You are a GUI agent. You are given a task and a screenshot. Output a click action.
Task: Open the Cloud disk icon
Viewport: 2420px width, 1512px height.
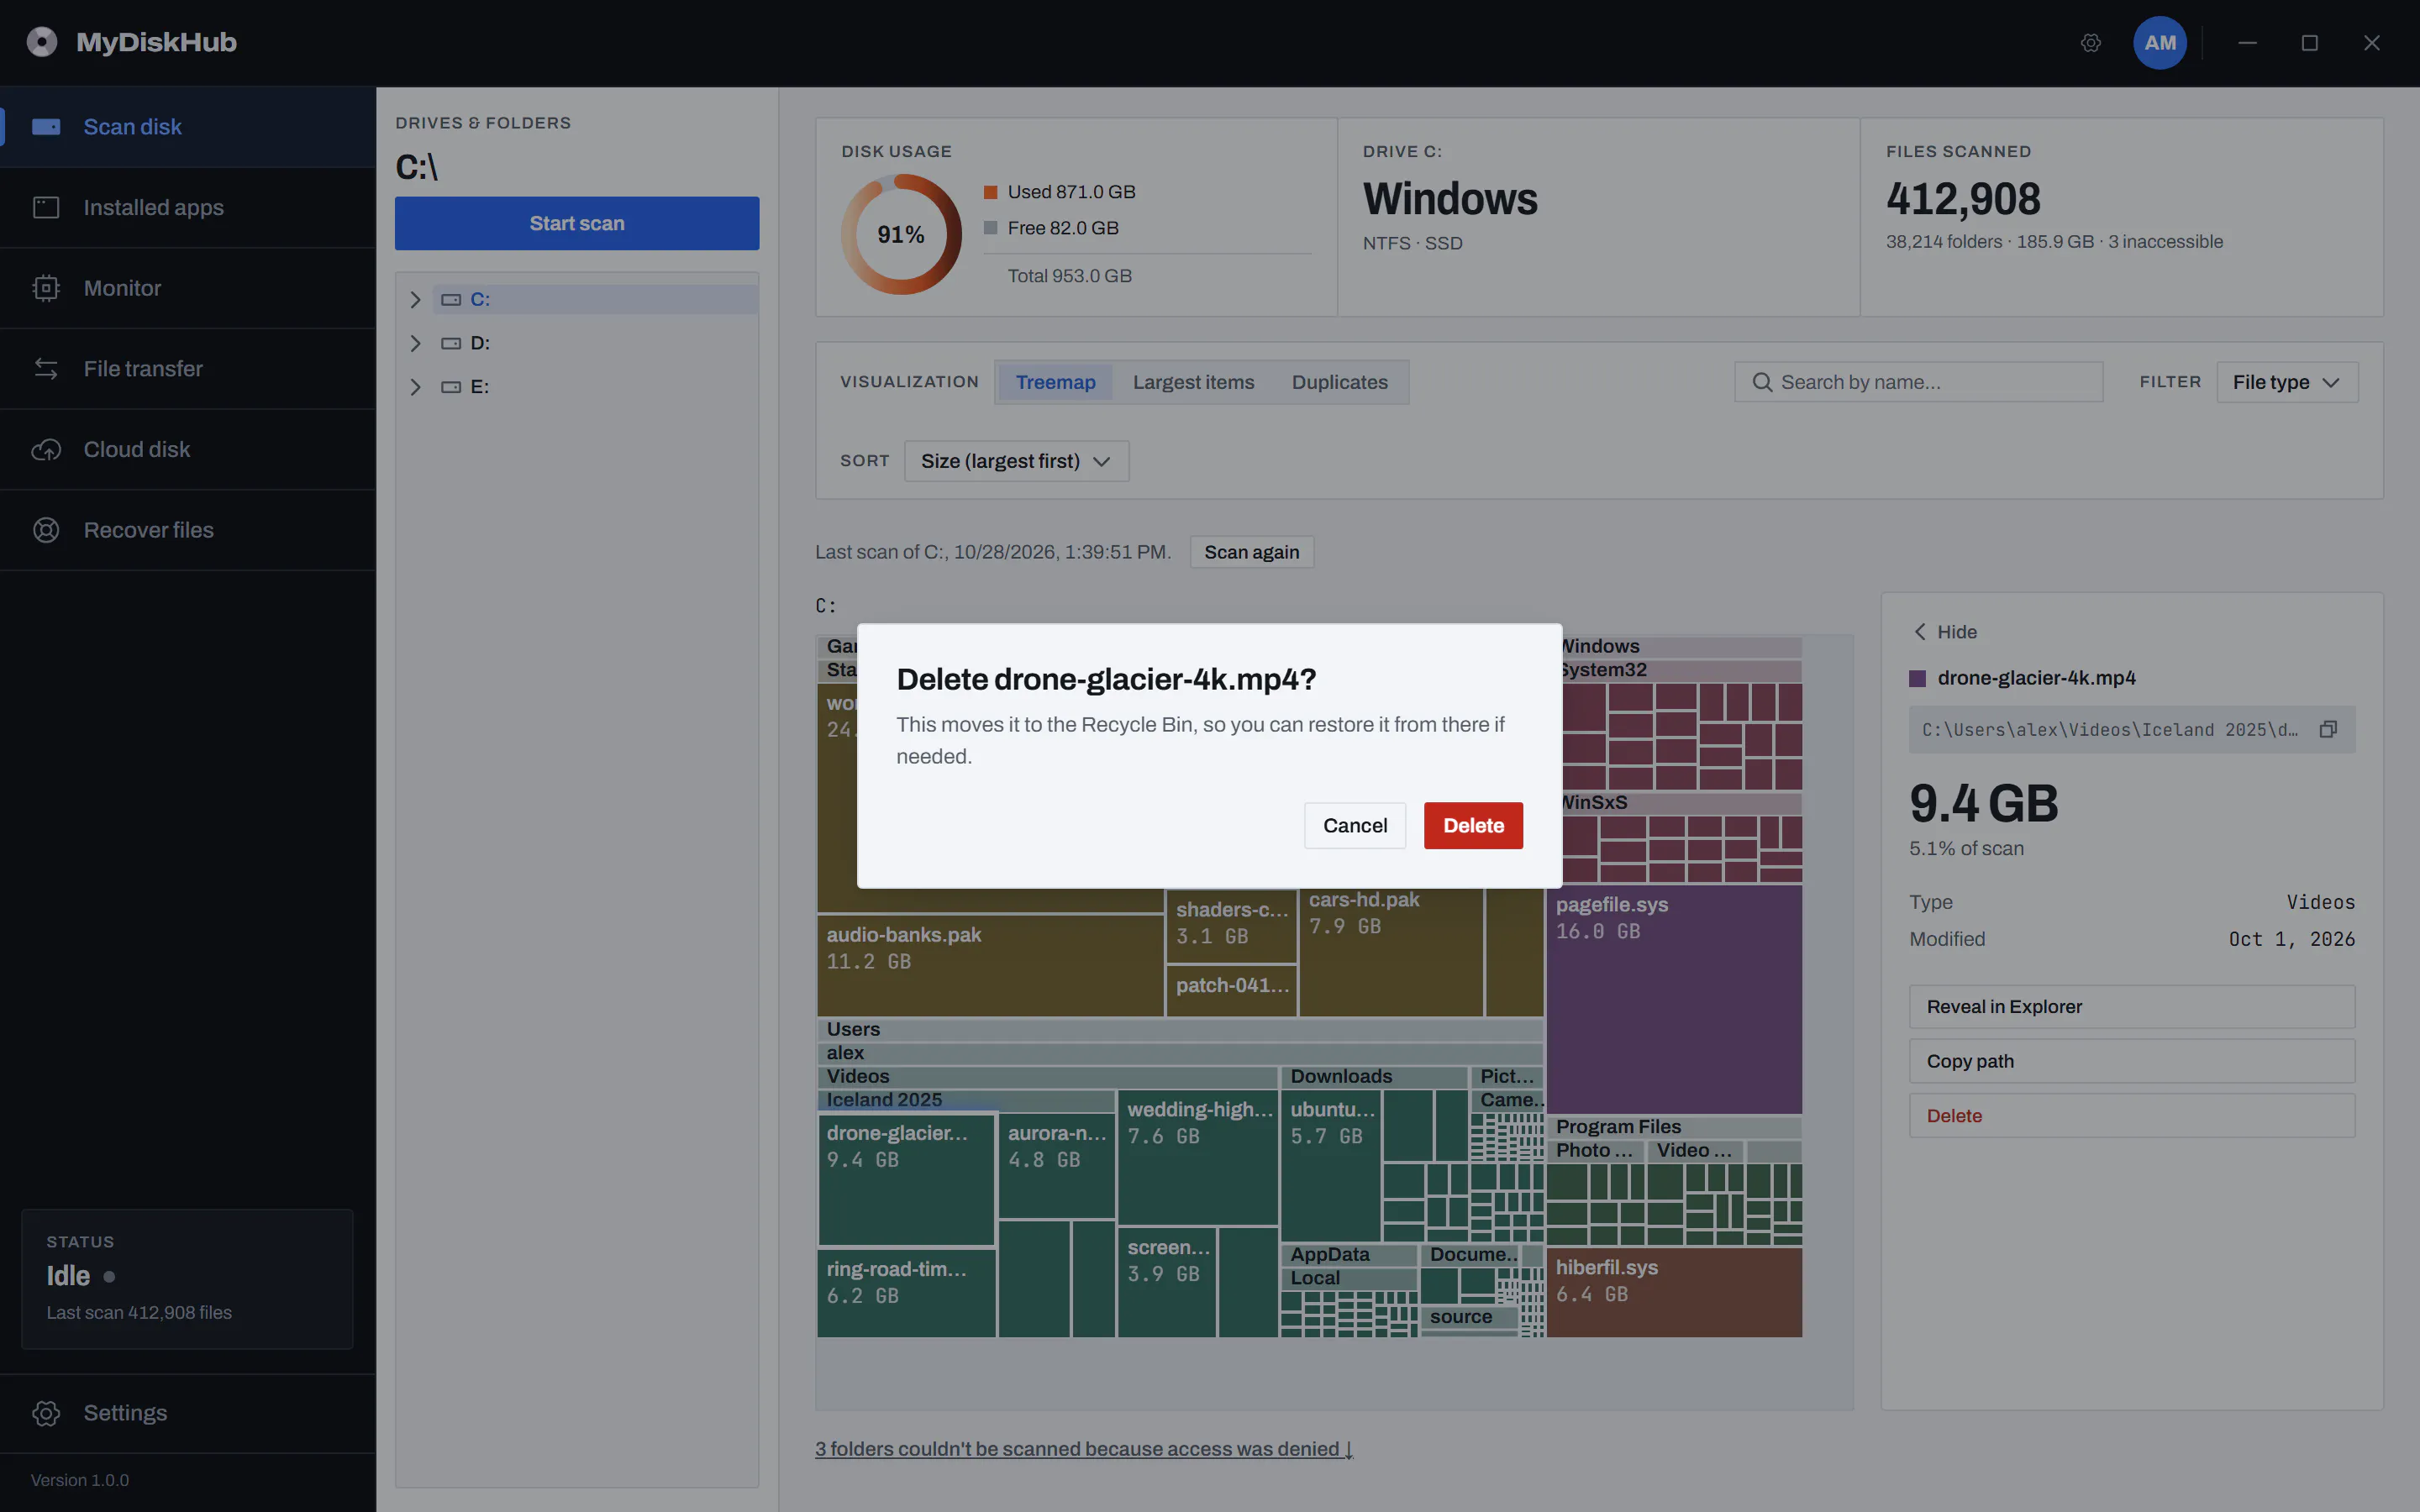click(x=46, y=449)
